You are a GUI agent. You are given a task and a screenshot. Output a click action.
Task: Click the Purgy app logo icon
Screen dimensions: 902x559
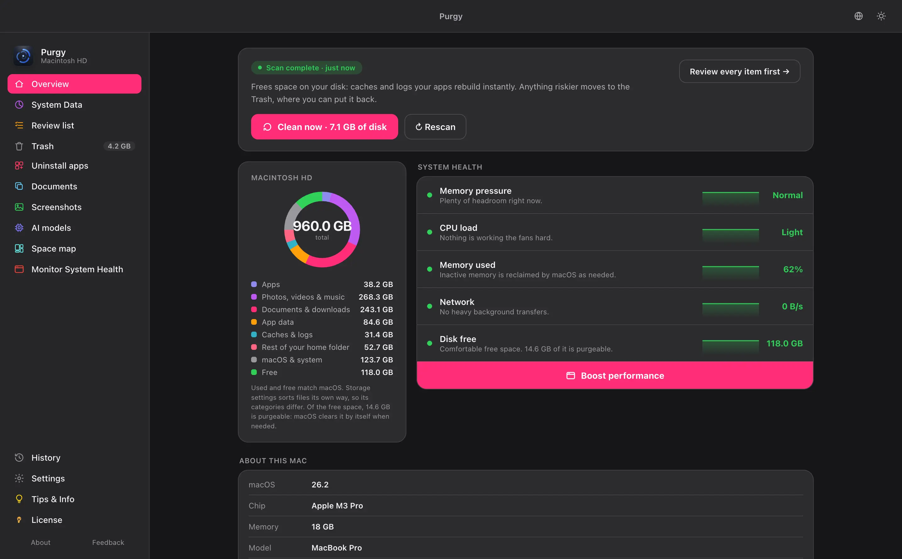23,56
